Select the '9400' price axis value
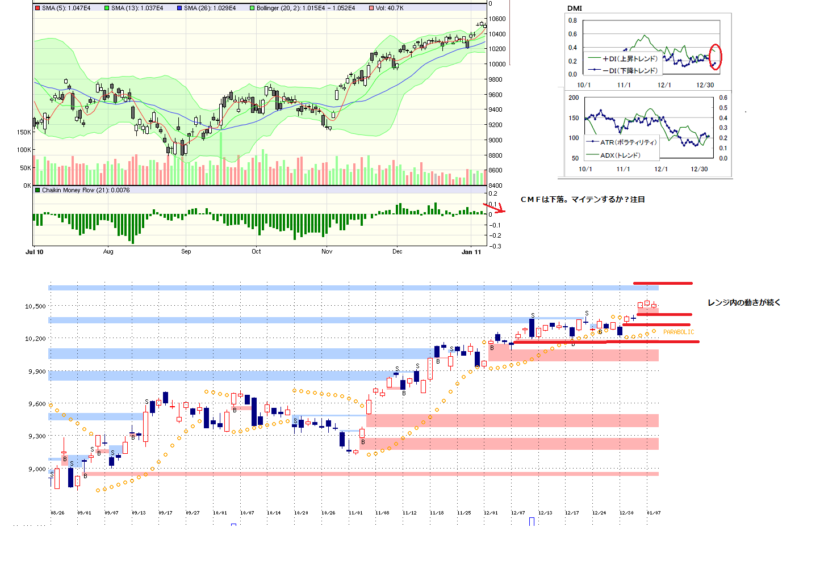This screenshot has height=582, width=820. [495, 109]
